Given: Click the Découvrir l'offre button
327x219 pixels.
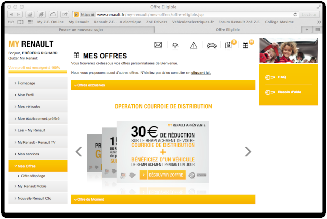Looking at the screenshot, I should (x=163, y=175).
